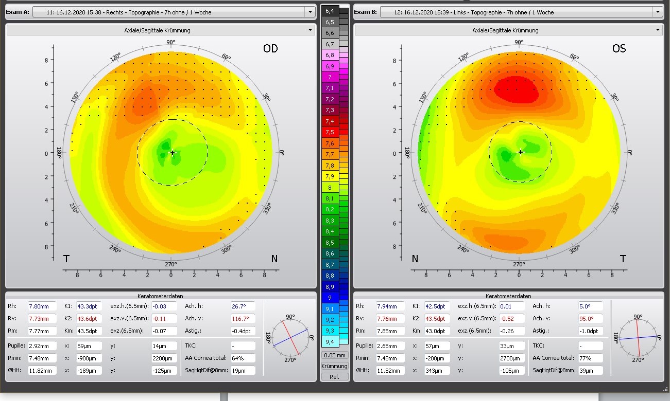
Task: Select the 8,2 green color scale swatch
Action: (x=330, y=209)
